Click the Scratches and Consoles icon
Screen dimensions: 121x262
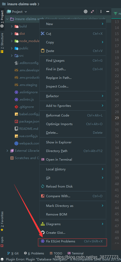click(12, 158)
